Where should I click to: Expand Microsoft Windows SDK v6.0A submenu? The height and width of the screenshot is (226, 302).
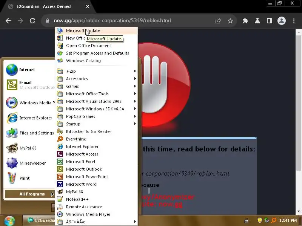(96, 109)
